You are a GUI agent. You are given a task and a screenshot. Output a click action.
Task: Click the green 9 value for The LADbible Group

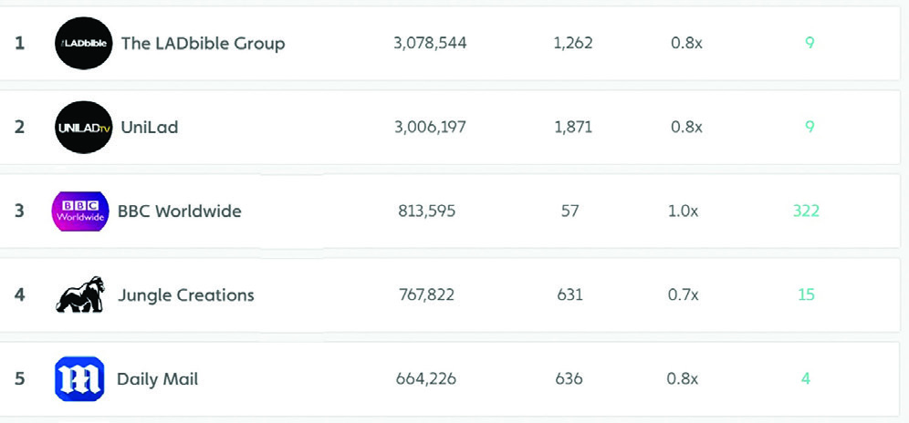810,44
